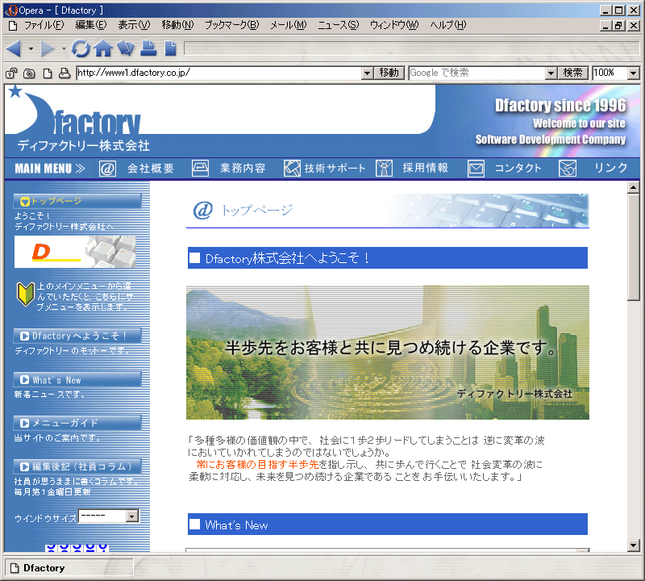
Task: Create a new page with the blue document icon
Action: [x=170, y=48]
